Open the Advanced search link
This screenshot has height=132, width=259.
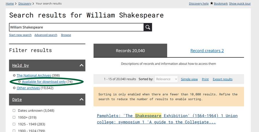coord(46,35)
